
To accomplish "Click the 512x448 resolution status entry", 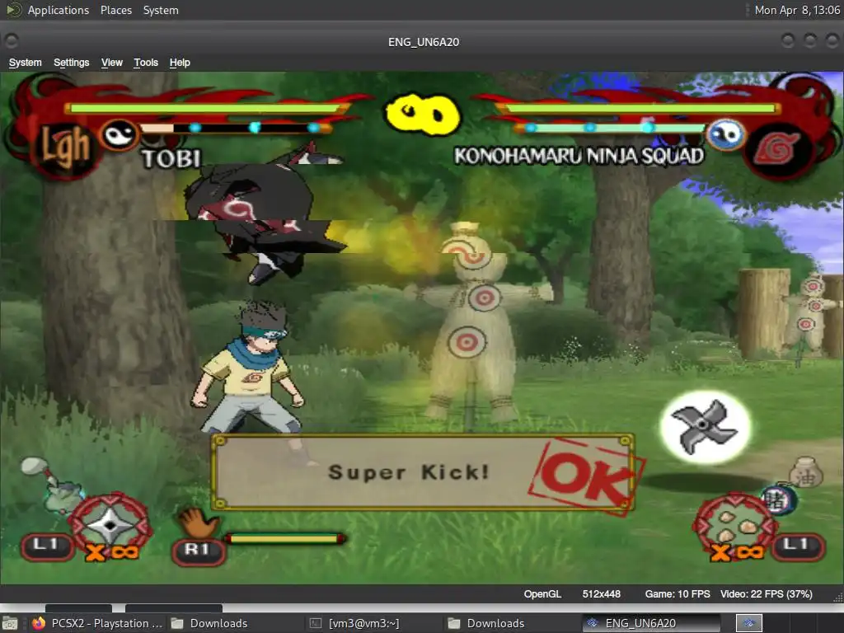I will [601, 593].
